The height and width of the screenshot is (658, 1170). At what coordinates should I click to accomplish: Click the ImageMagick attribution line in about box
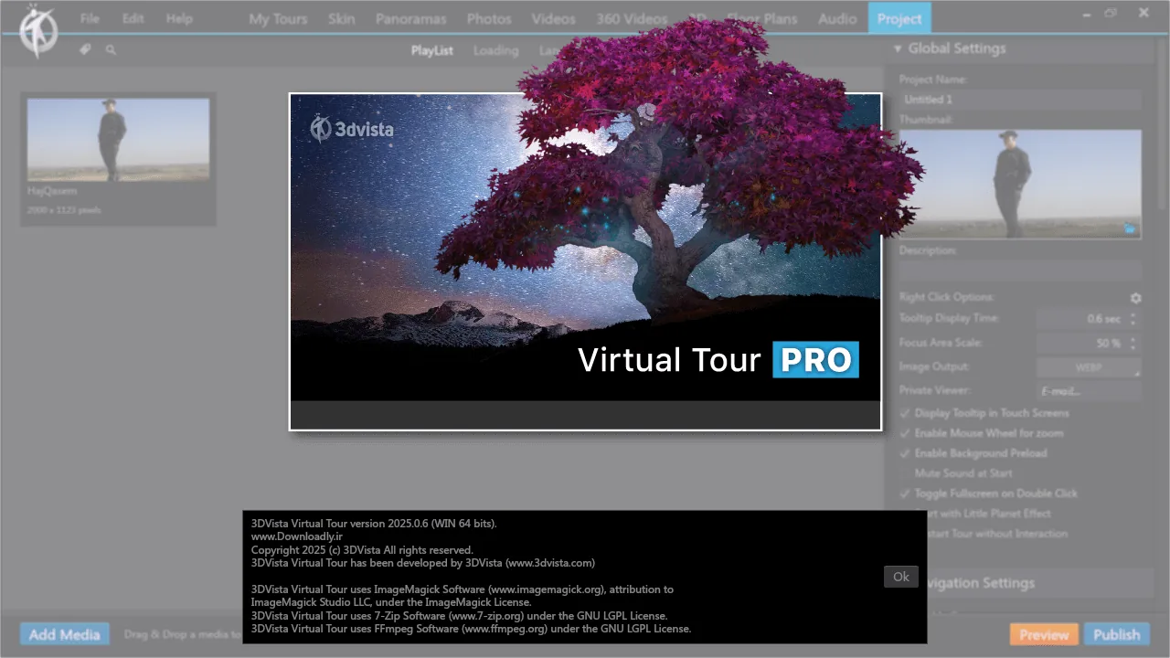[x=463, y=596]
